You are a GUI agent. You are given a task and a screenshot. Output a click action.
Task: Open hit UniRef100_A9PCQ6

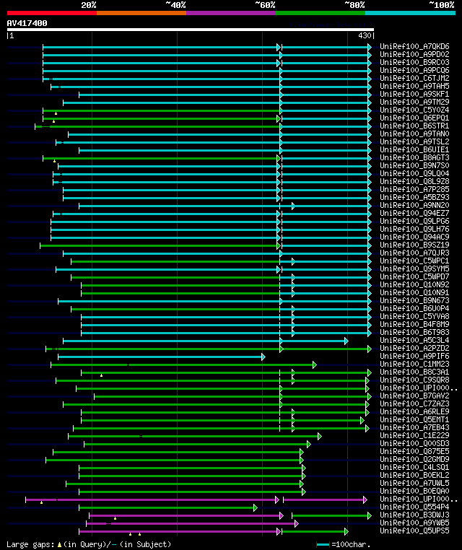[x=414, y=70]
